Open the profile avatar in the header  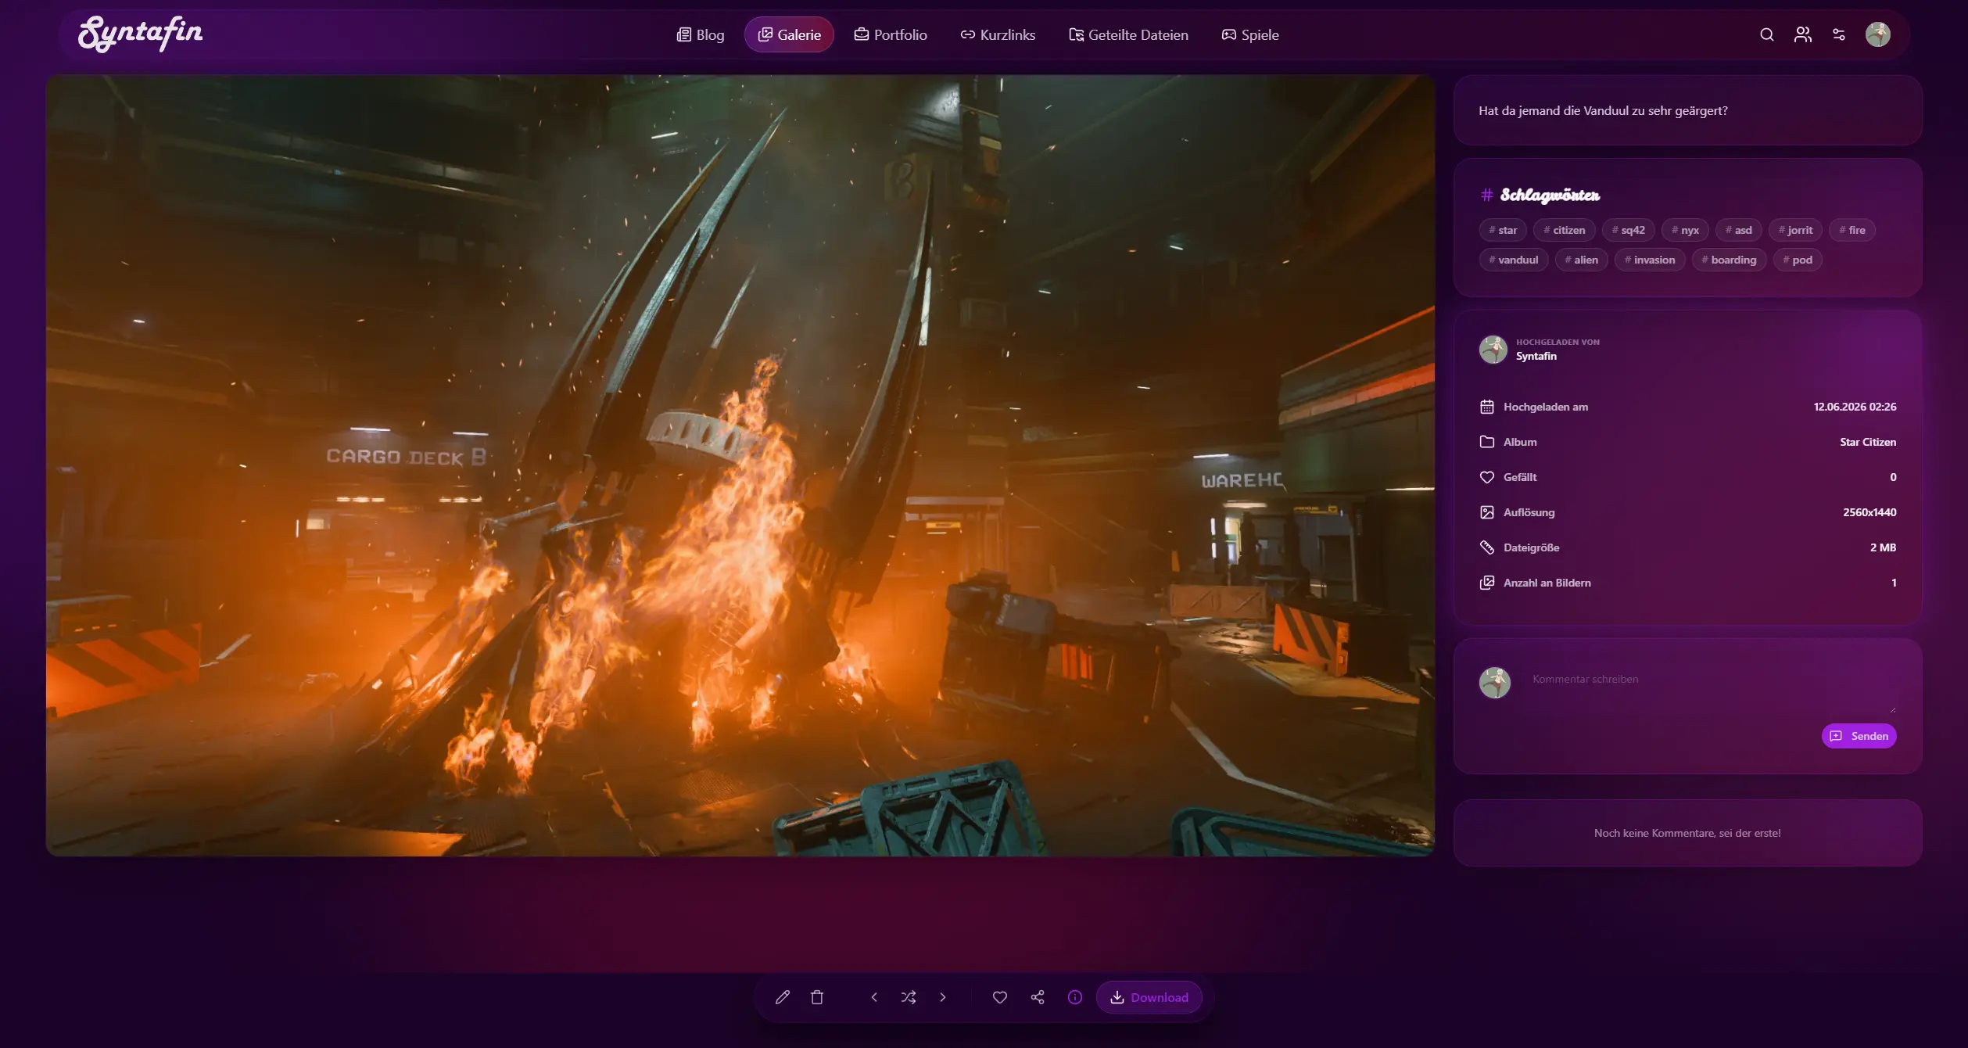pos(1877,34)
